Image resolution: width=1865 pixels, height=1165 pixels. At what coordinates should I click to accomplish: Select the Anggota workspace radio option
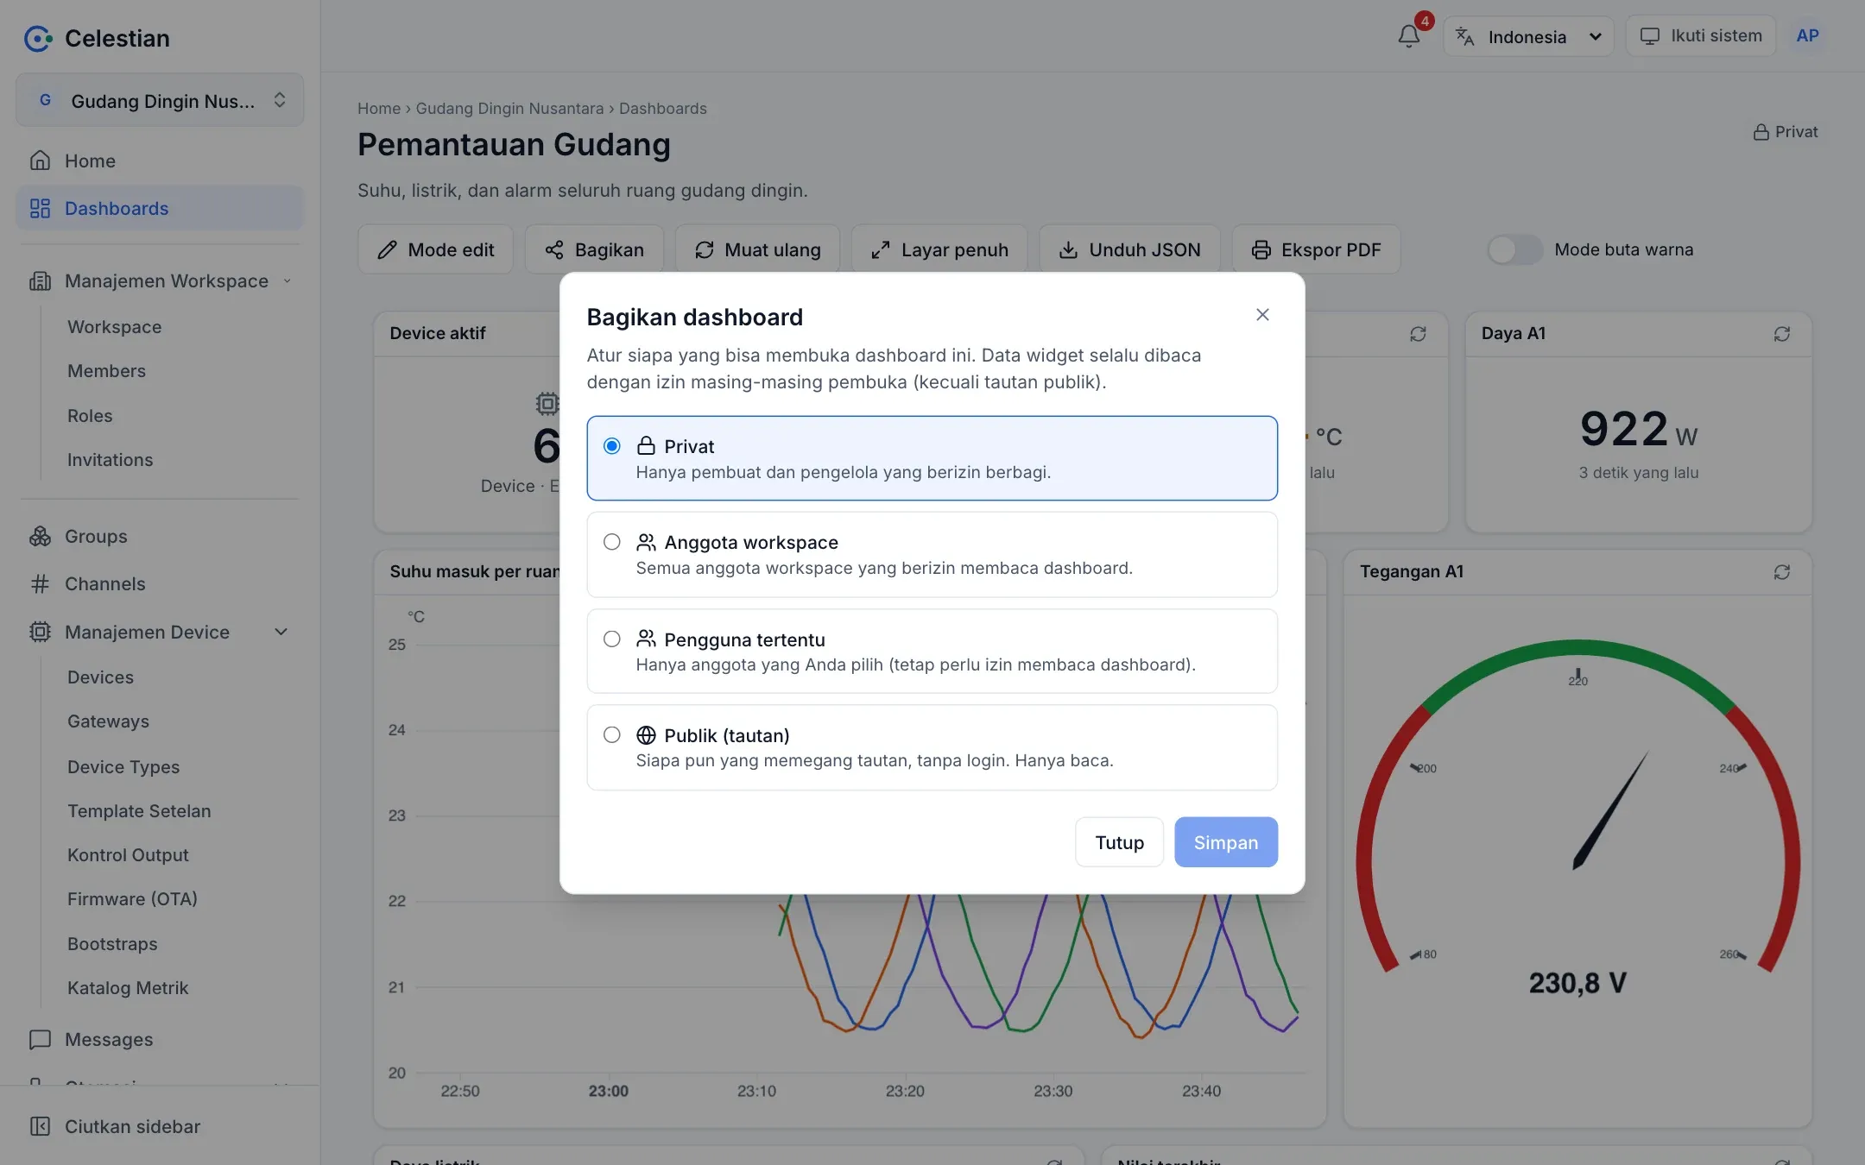click(x=611, y=542)
